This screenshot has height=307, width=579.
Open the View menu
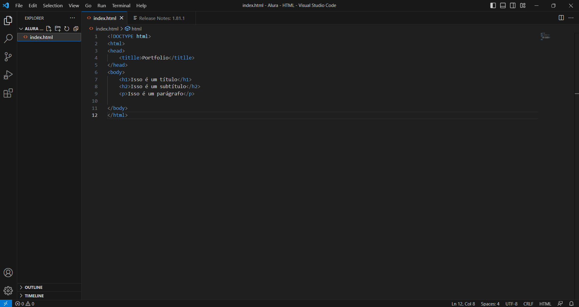tap(74, 5)
